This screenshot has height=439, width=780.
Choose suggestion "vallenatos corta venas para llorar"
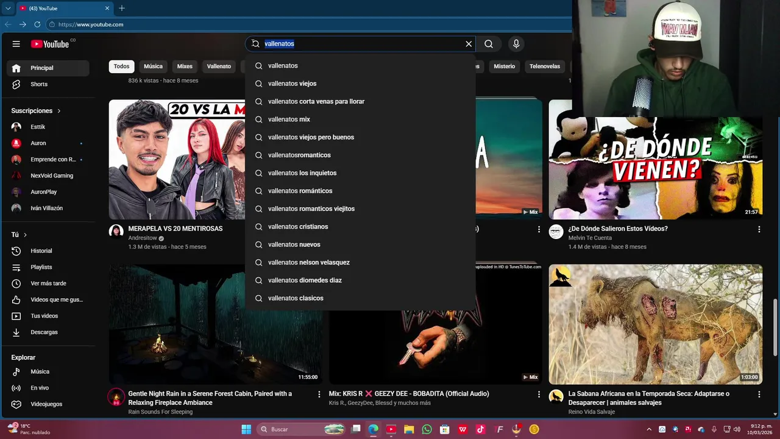360,101
